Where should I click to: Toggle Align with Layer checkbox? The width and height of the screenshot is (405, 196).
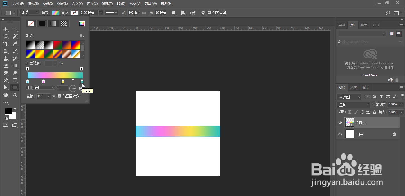pyautogui.click(x=59, y=96)
